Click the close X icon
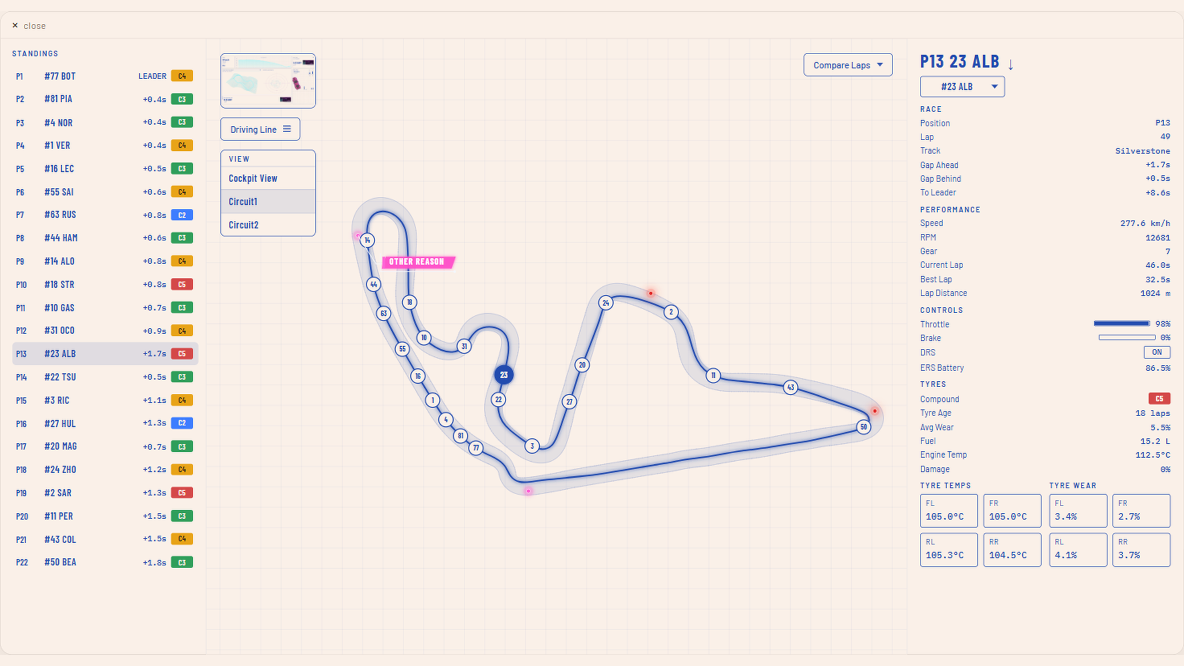 [x=15, y=25]
